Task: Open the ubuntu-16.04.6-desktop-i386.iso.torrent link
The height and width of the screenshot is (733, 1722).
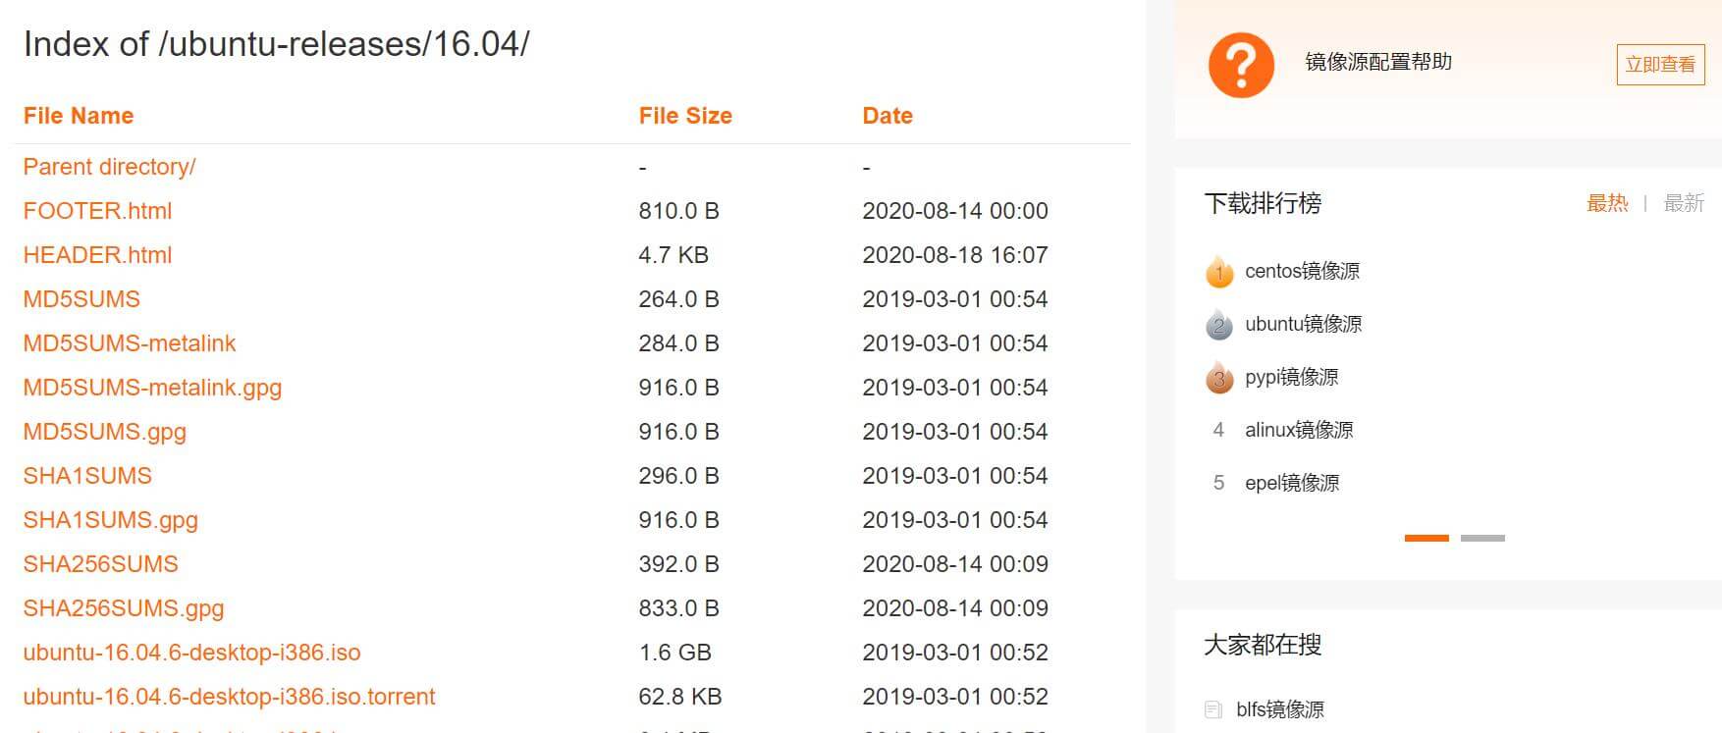Action: click(x=229, y=697)
